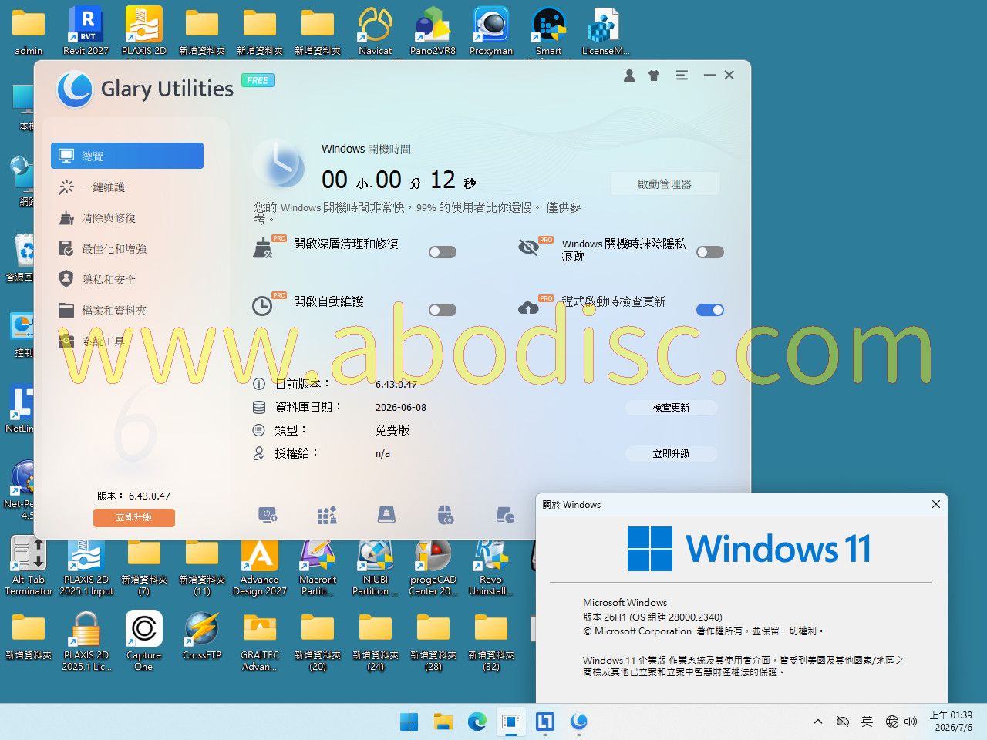Viewport: 987px width, 740px height.
Task: Select the Navicat desktop shortcut
Action: coord(376,31)
